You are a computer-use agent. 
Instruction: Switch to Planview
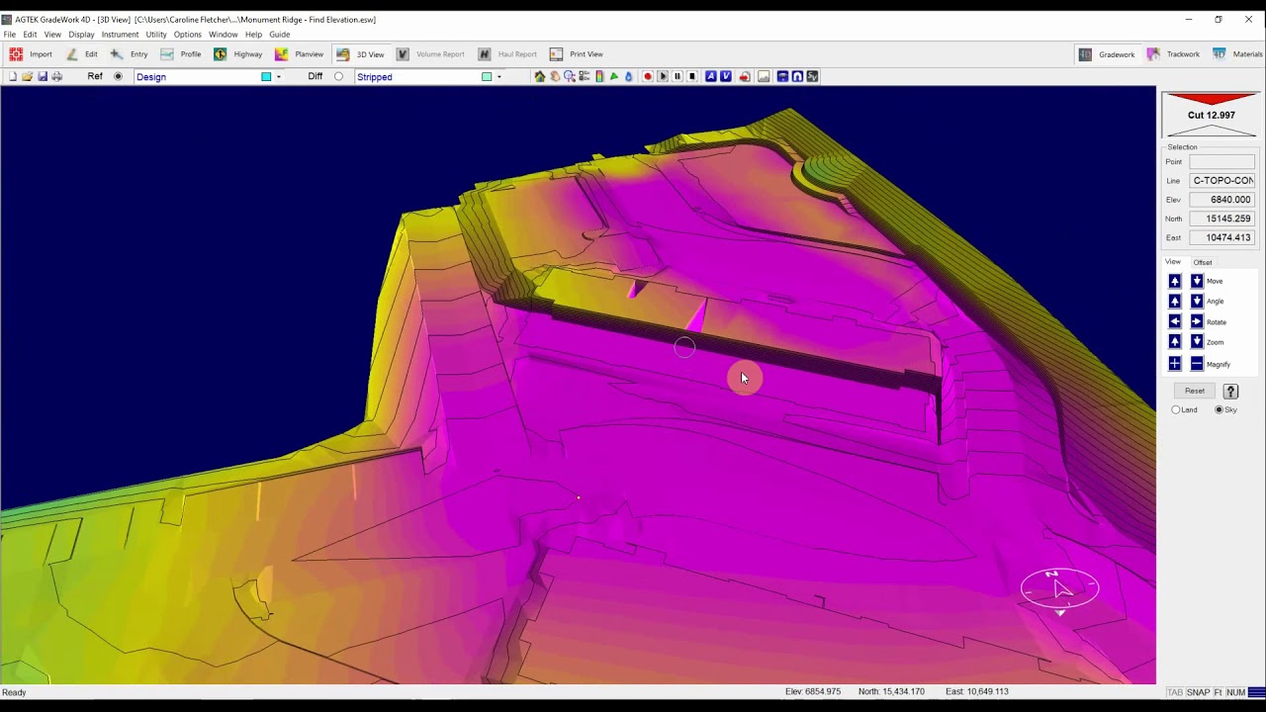(x=299, y=54)
